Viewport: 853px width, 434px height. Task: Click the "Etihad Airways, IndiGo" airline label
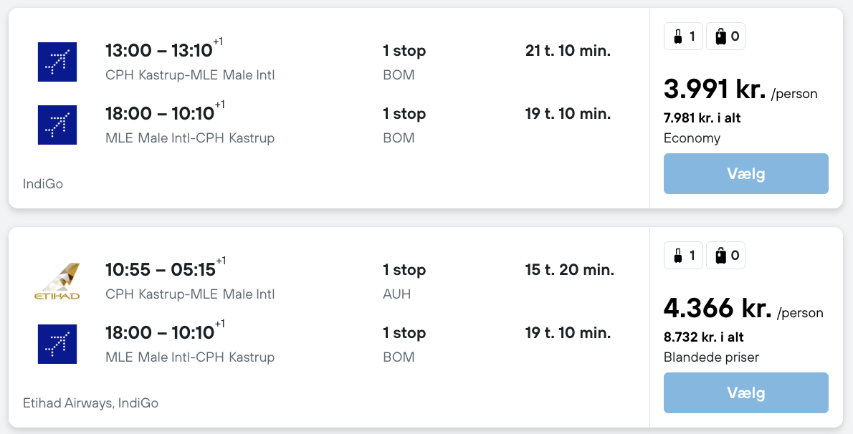(90, 403)
